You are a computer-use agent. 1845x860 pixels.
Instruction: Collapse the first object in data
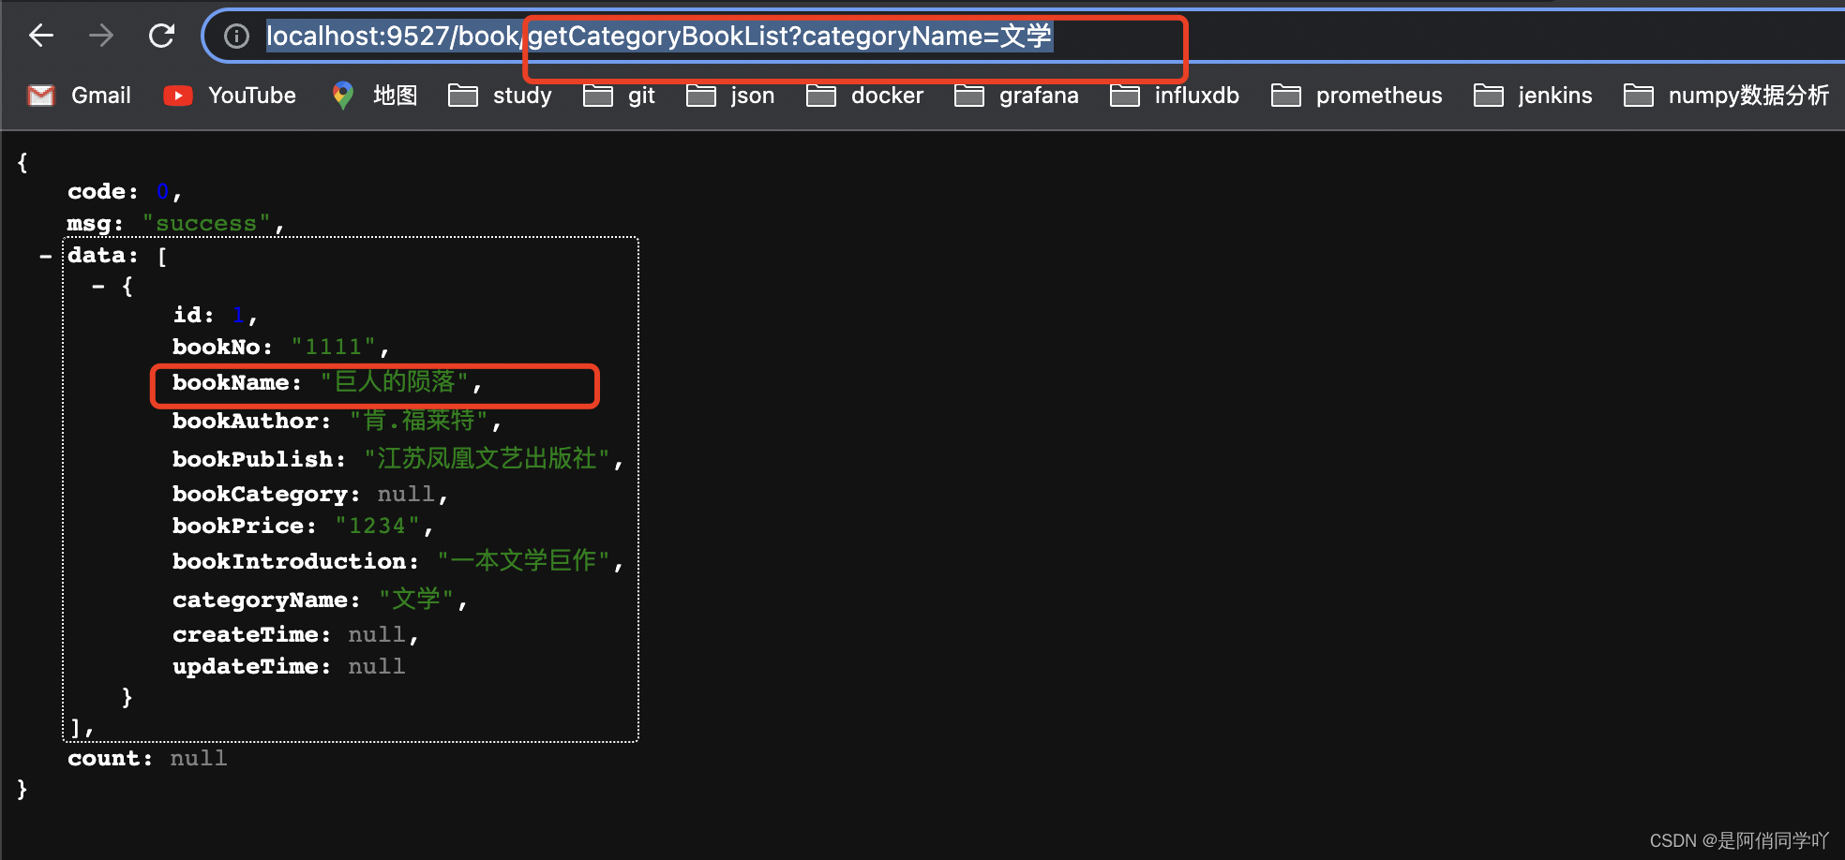point(98,287)
